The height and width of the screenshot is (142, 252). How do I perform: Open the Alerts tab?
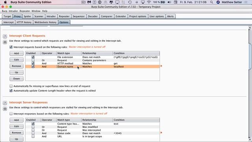pyautogui.click(x=170, y=16)
